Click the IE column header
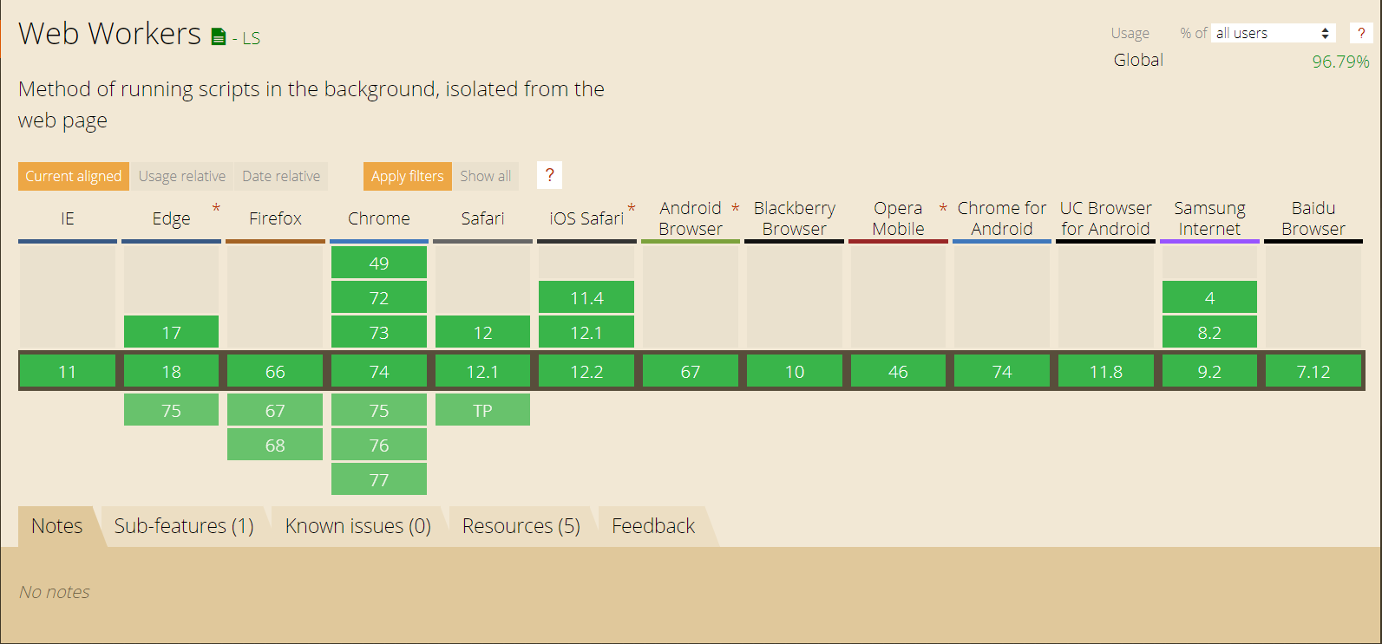1382x644 pixels. (68, 218)
